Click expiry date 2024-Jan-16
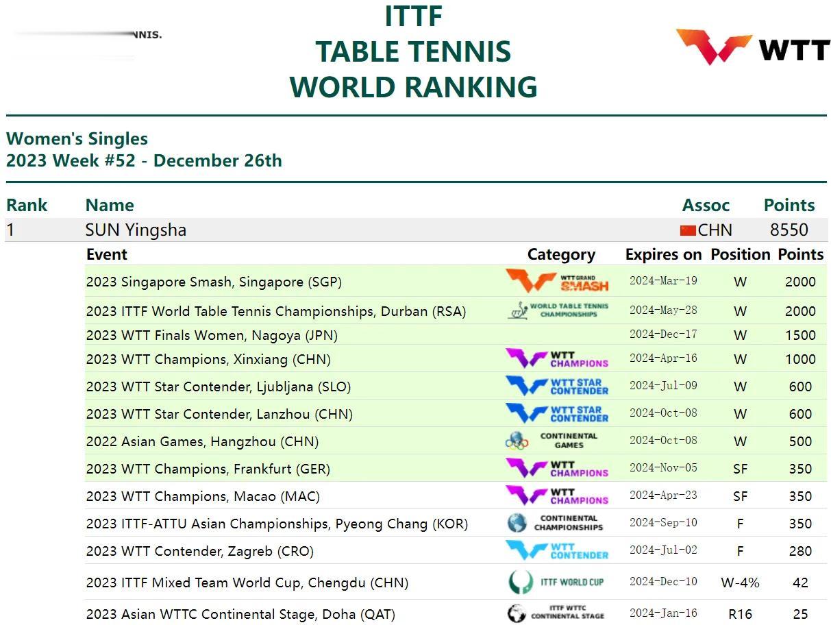Viewport: 831px width, 625px height. click(663, 613)
